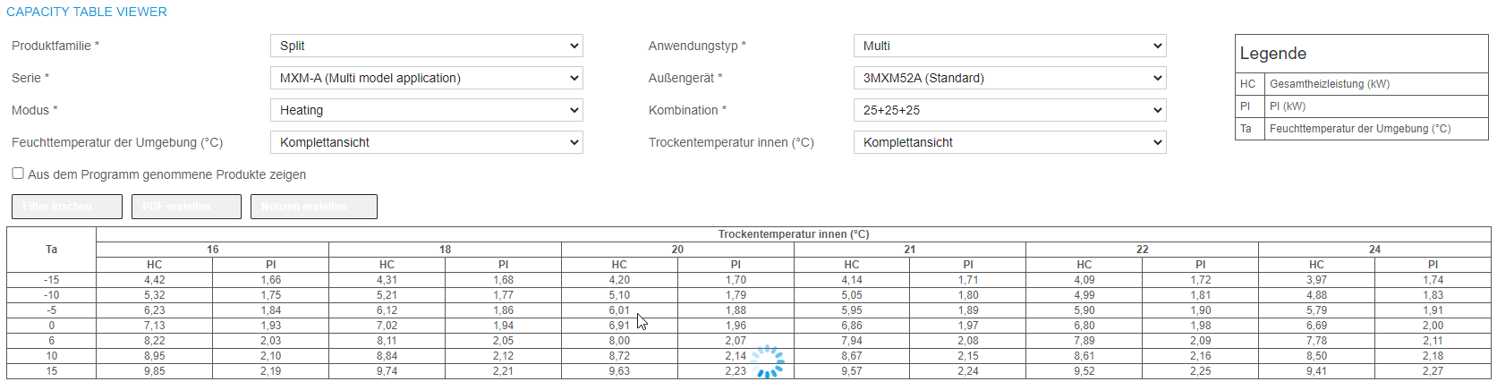Click the PDF erstellen button
1497x390 pixels.
tap(186, 207)
